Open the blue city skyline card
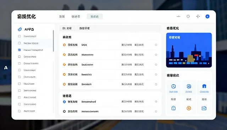Screen dimensions: 227x130 pyautogui.click(x=189, y=50)
